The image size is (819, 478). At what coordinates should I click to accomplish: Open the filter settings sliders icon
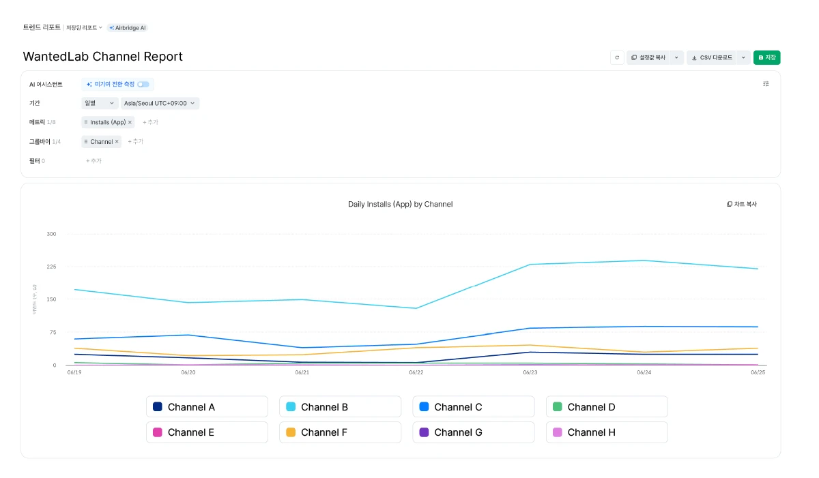point(766,84)
